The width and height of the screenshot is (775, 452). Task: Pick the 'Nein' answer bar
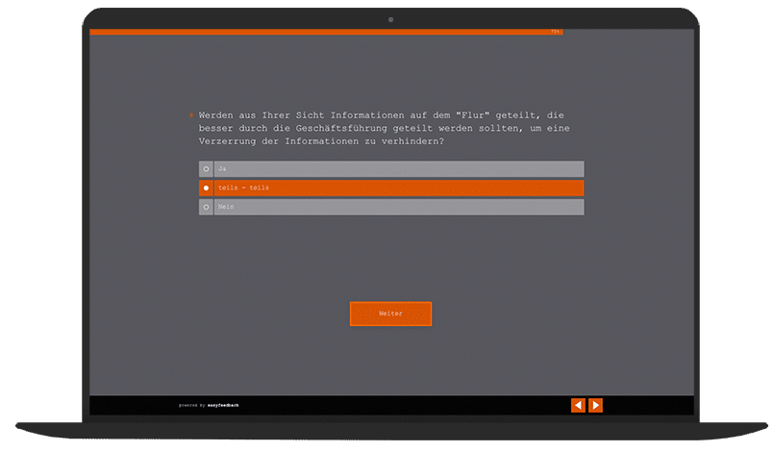coord(398,207)
